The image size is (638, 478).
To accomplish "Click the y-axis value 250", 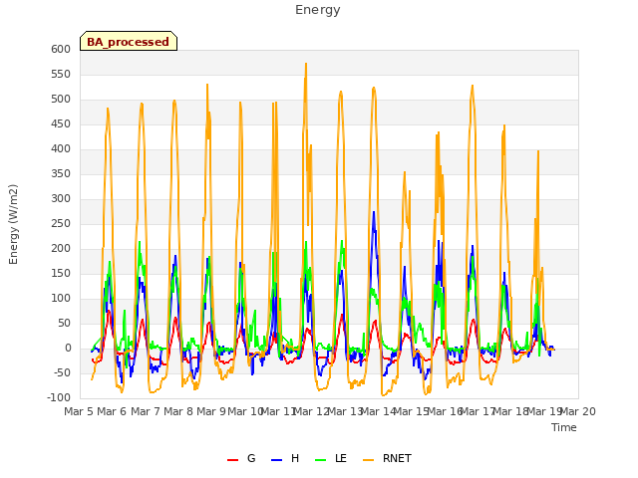I will [x=61, y=223].
